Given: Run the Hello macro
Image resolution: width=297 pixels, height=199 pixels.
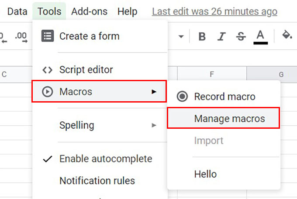Looking at the screenshot, I should [224, 174].
